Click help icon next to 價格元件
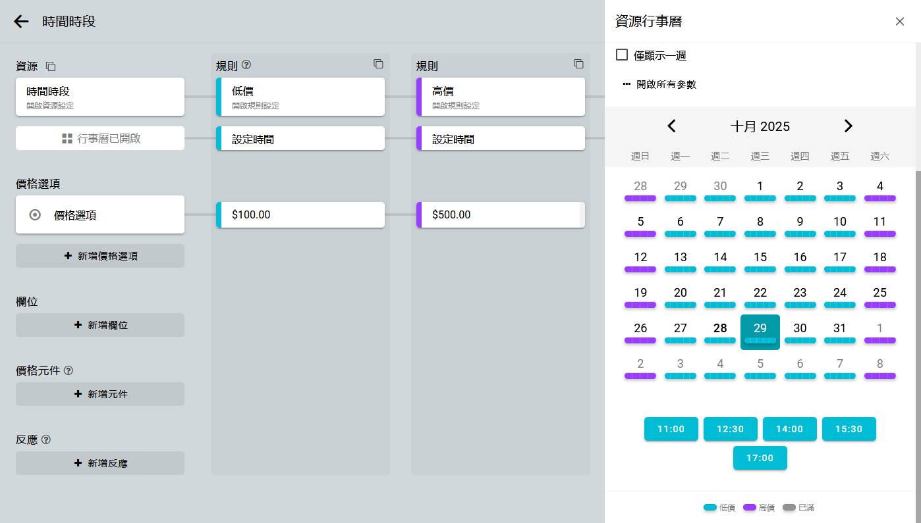The image size is (921, 523). pos(69,370)
